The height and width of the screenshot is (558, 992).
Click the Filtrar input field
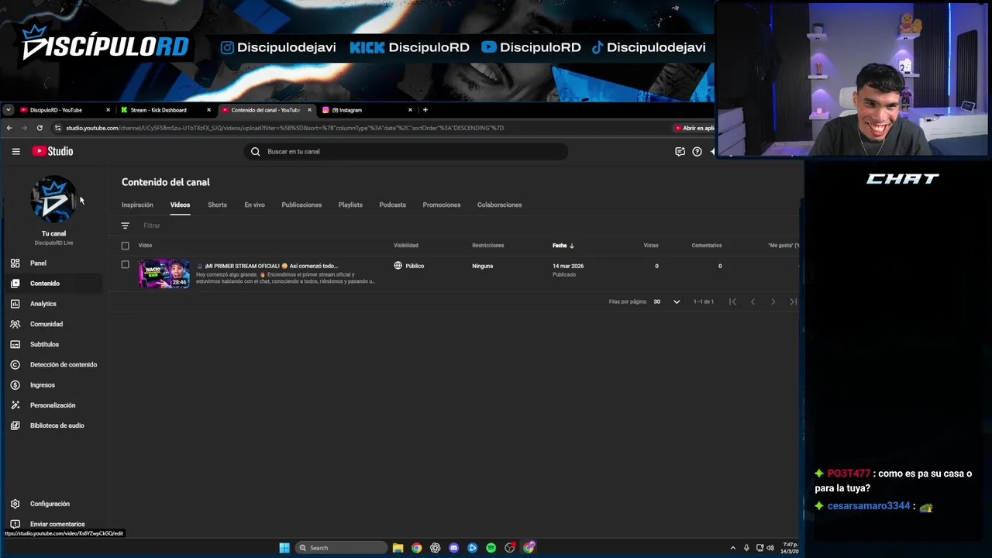(152, 226)
